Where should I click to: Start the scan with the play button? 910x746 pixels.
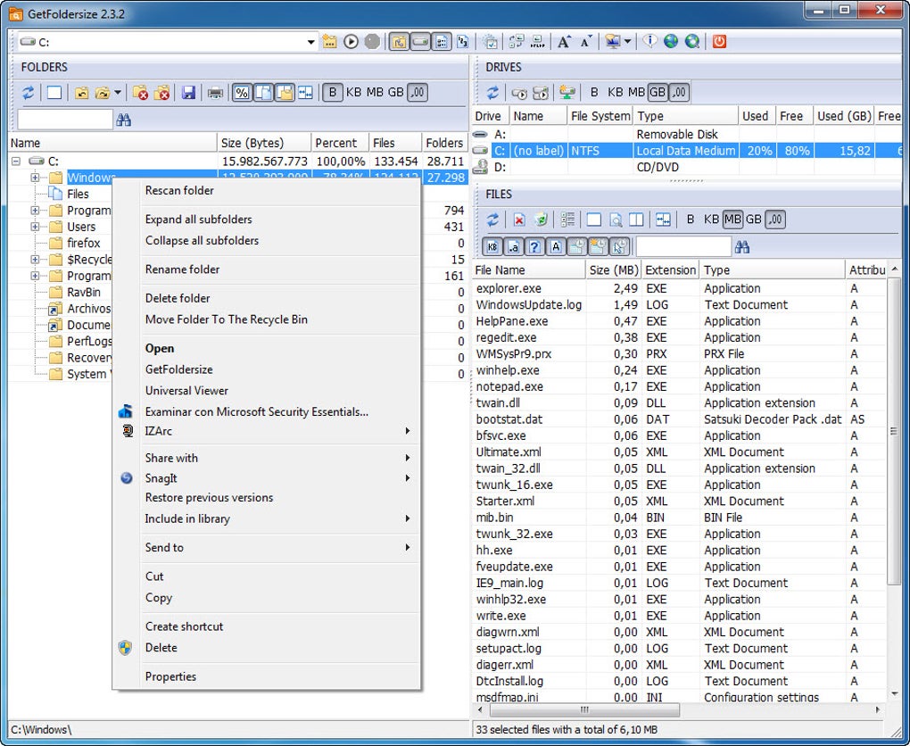351,42
